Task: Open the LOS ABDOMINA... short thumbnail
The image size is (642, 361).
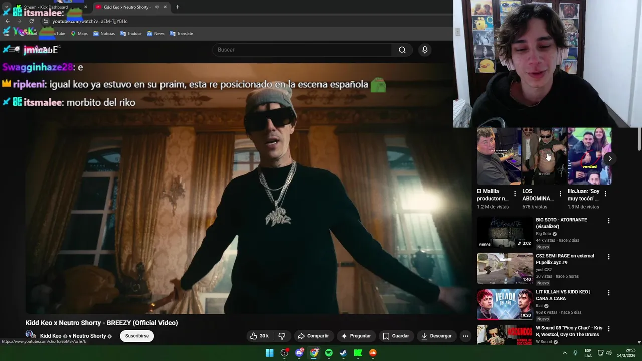Action: (544, 156)
